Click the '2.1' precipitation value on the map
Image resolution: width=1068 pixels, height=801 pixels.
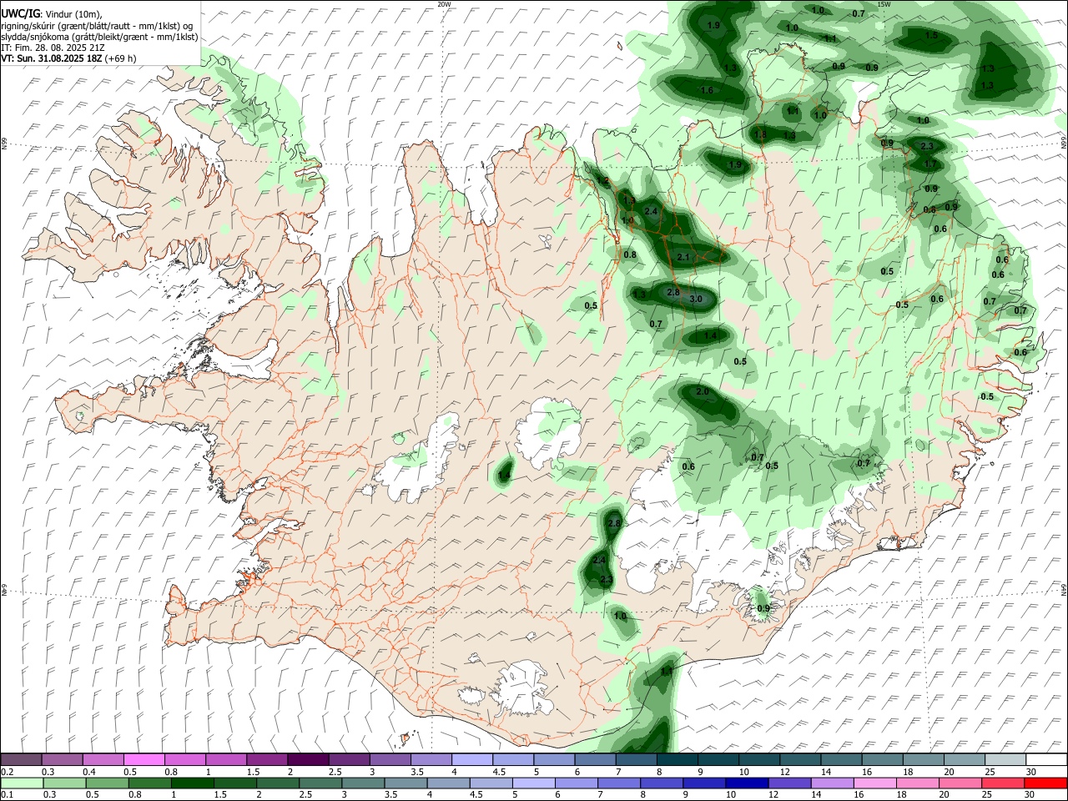(683, 257)
